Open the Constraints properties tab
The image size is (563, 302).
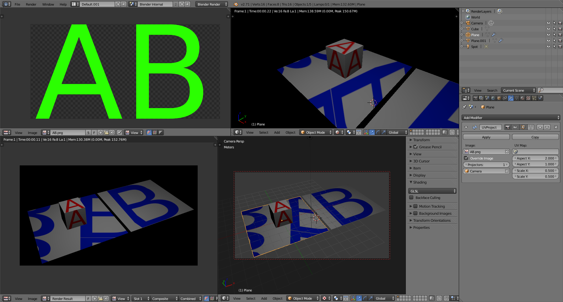click(x=505, y=98)
